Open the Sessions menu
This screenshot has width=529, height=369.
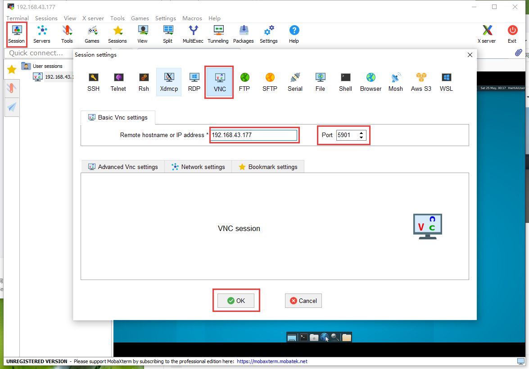[46, 18]
